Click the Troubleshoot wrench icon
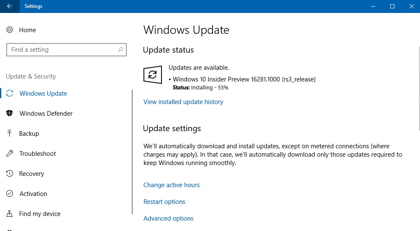Viewport: 420px width, 231px height. (x=10, y=153)
